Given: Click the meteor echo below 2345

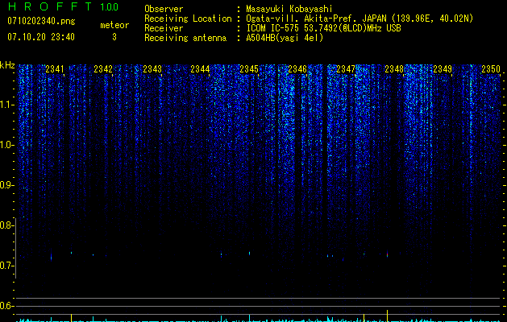Looking at the screenshot, I should coord(249,254).
